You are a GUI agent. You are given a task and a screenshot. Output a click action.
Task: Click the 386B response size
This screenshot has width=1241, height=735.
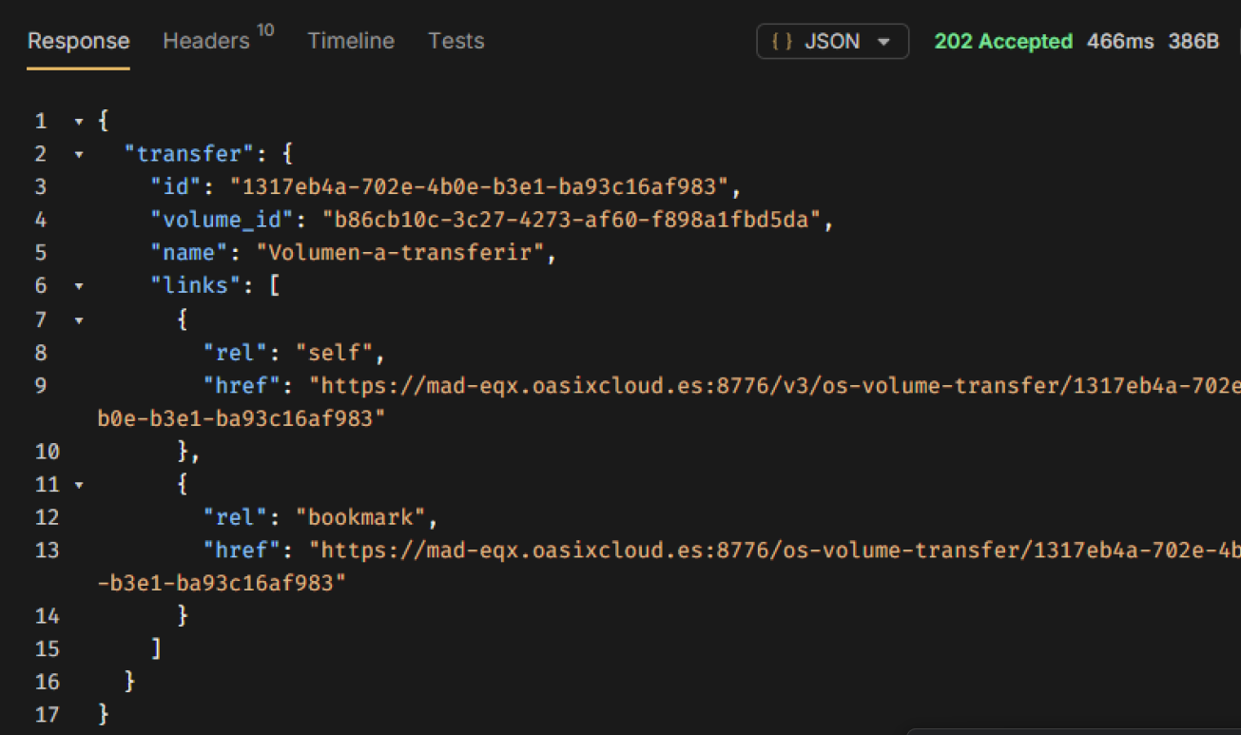[x=1193, y=41]
